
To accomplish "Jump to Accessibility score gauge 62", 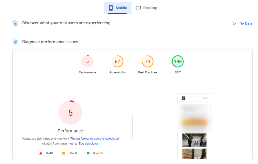I will tap(117, 61).
